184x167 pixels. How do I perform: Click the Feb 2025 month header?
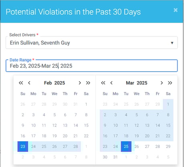(55, 83)
